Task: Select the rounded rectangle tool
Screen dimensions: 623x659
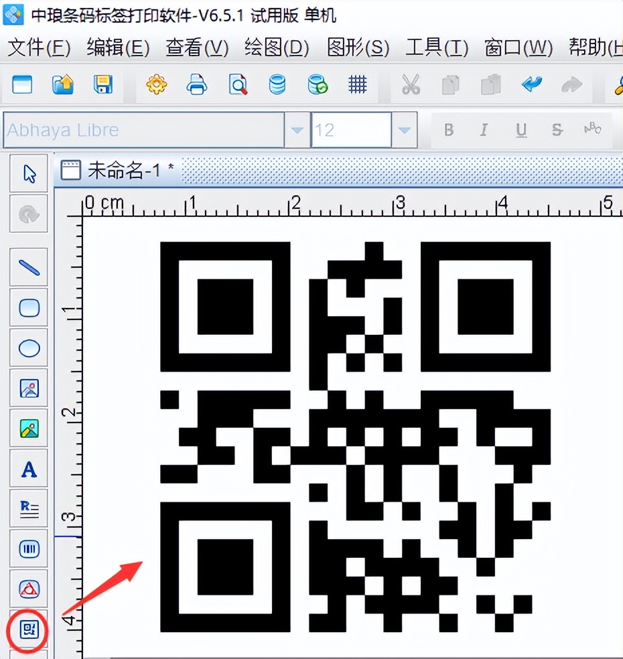Action: tap(29, 307)
